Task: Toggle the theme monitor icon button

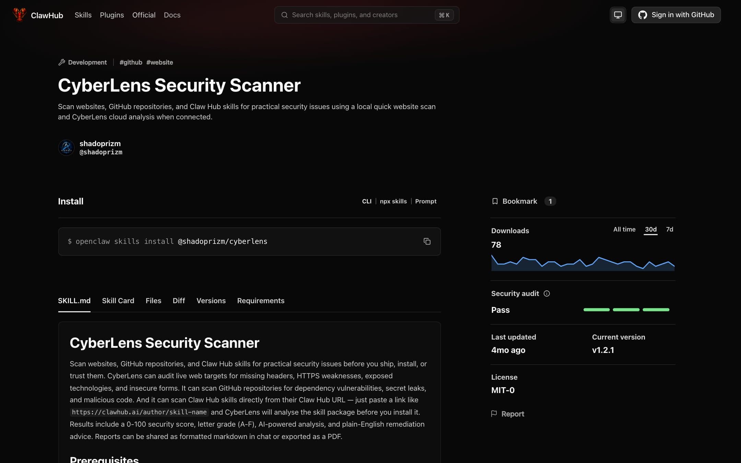Action: pyautogui.click(x=618, y=15)
